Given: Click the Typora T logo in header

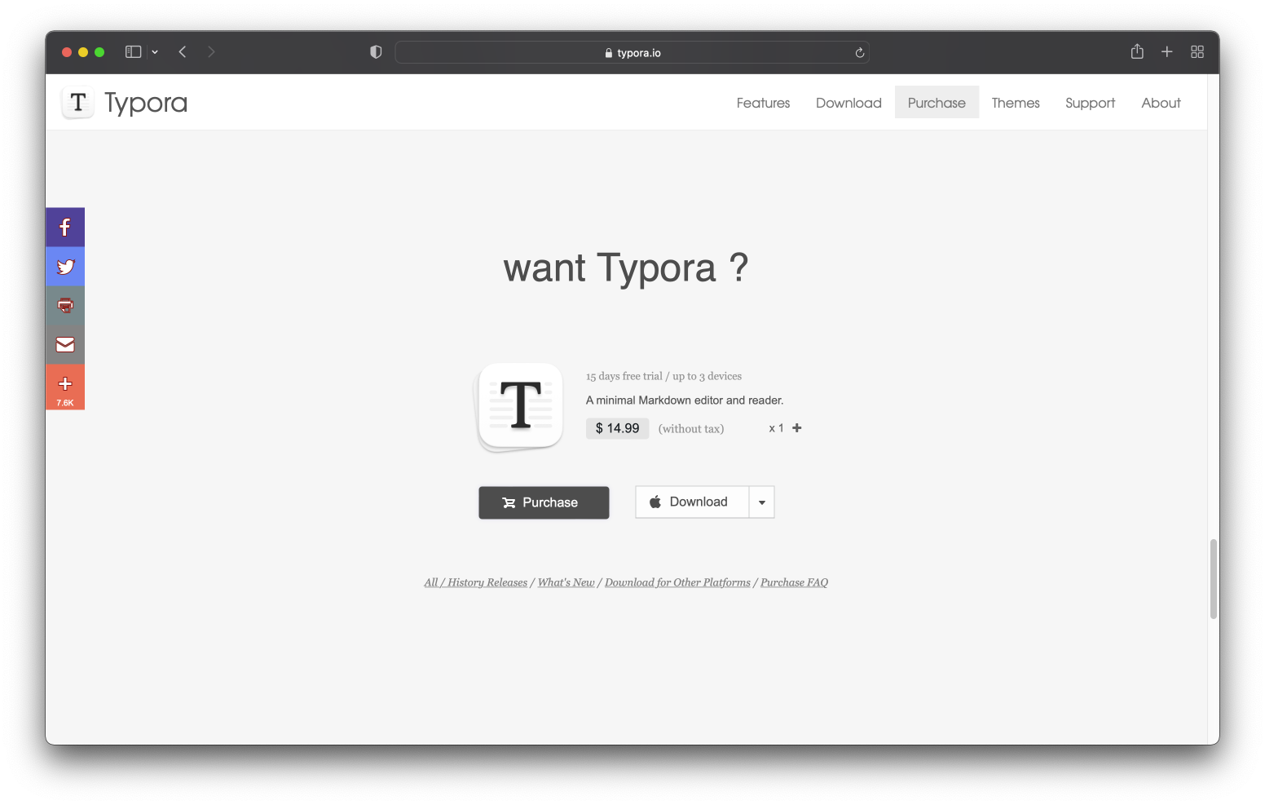Looking at the screenshot, I should tap(78, 103).
